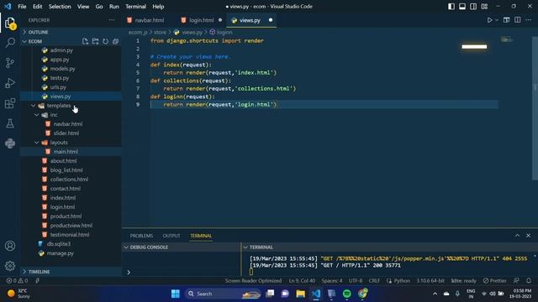Screen dimensions: 538x302
Task: Open the Accounts menu icon
Action: pyautogui.click(x=10, y=246)
